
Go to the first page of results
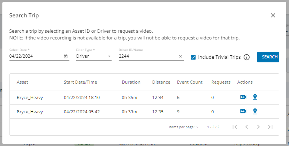click(x=235, y=127)
